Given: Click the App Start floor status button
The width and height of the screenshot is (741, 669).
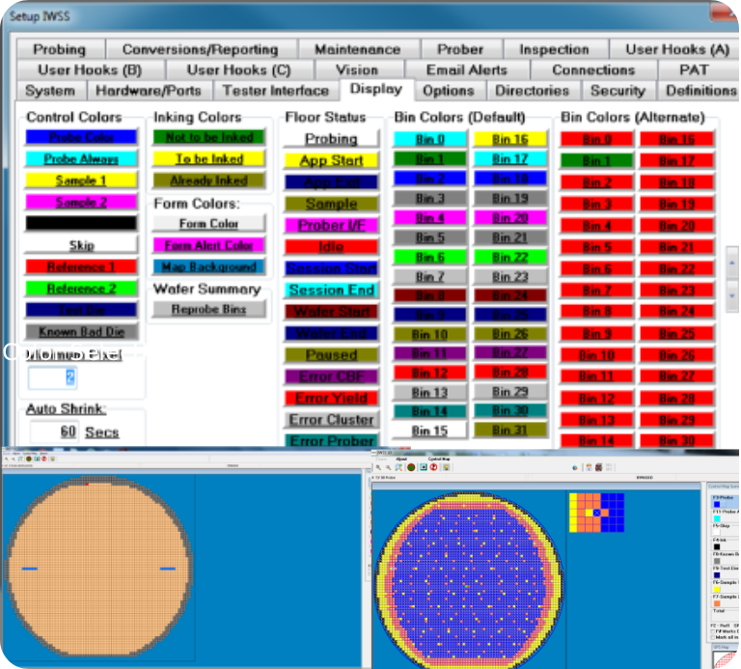Looking at the screenshot, I should click(331, 160).
